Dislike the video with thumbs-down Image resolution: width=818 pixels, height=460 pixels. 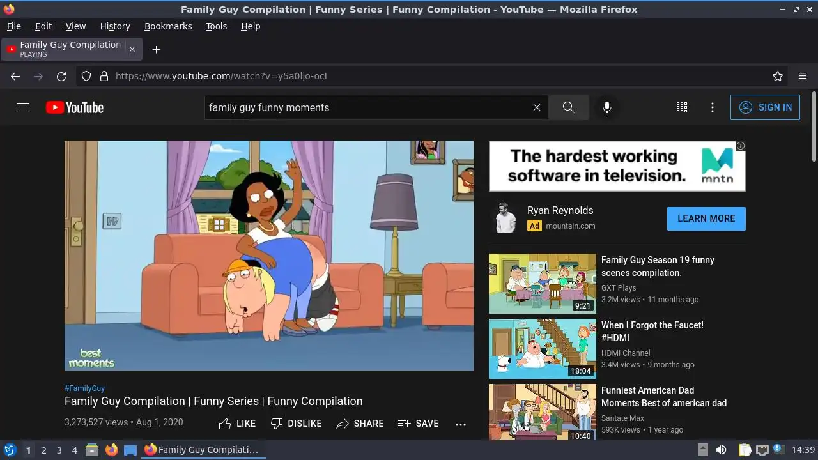pos(296,424)
